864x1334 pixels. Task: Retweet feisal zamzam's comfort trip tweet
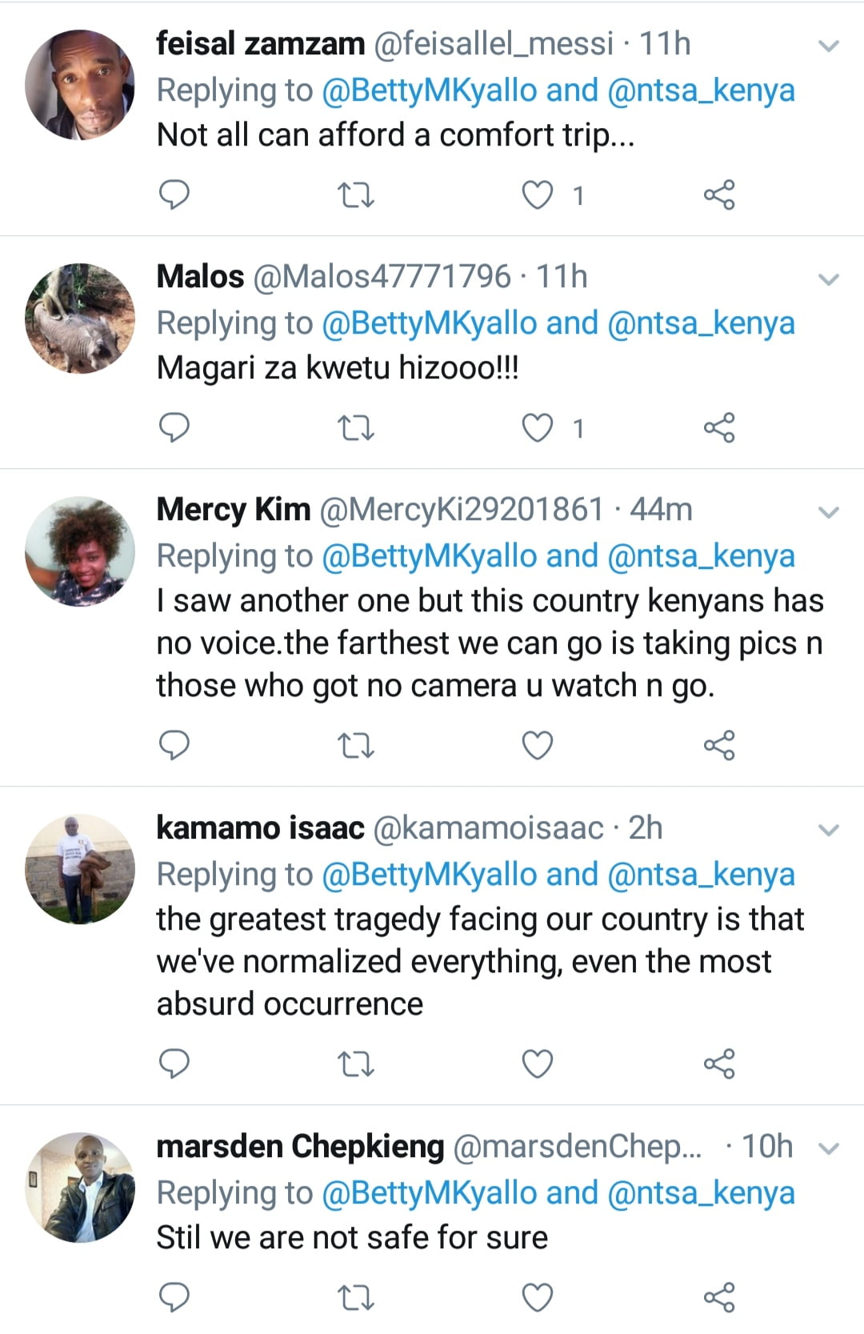[356, 195]
